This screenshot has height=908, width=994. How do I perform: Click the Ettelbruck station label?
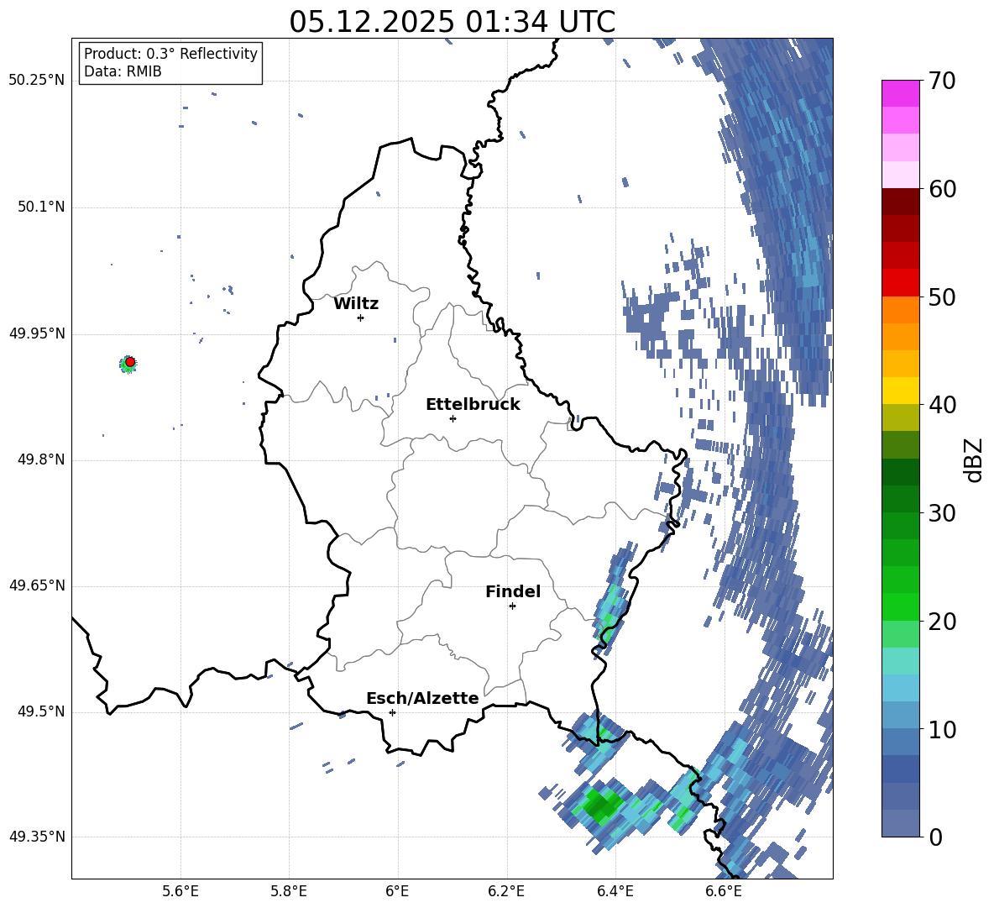pos(473,405)
